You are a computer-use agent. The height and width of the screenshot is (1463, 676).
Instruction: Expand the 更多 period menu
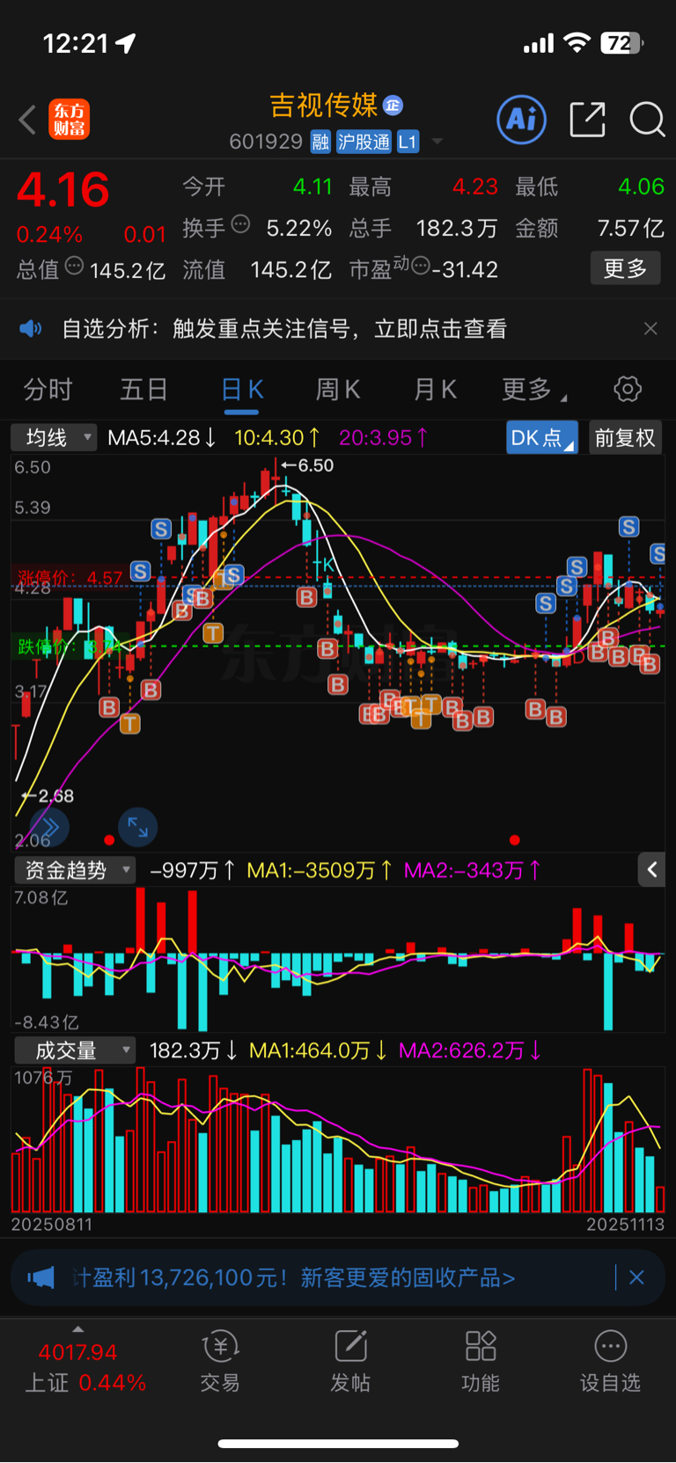point(533,389)
